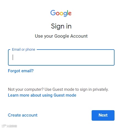Click the red e ending the logo
Image resolution: width=125 pixels, height=129 pixels.
point(70,14)
